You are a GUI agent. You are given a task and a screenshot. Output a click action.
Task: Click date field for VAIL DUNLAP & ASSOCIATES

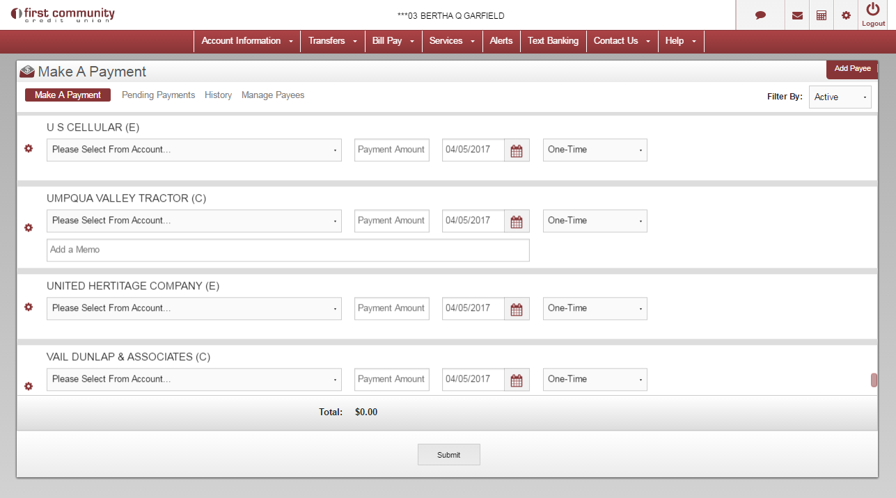coord(473,380)
